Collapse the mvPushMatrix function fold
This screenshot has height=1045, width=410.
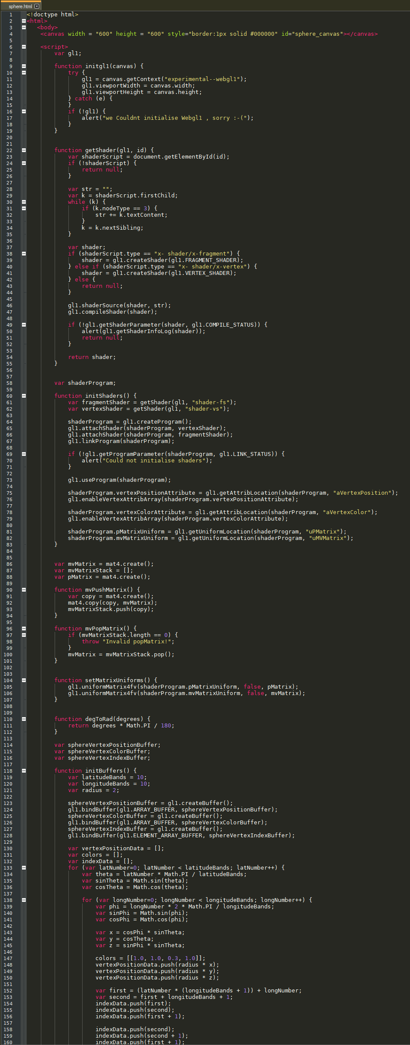tap(24, 590)
